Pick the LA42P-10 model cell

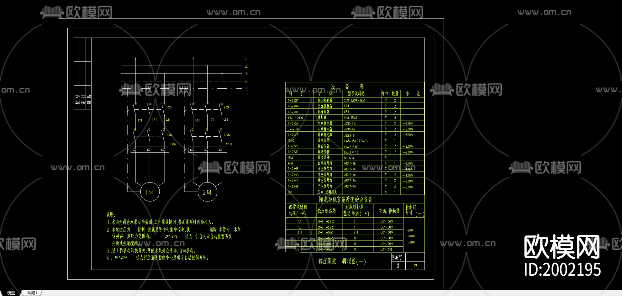pos(351,152)
